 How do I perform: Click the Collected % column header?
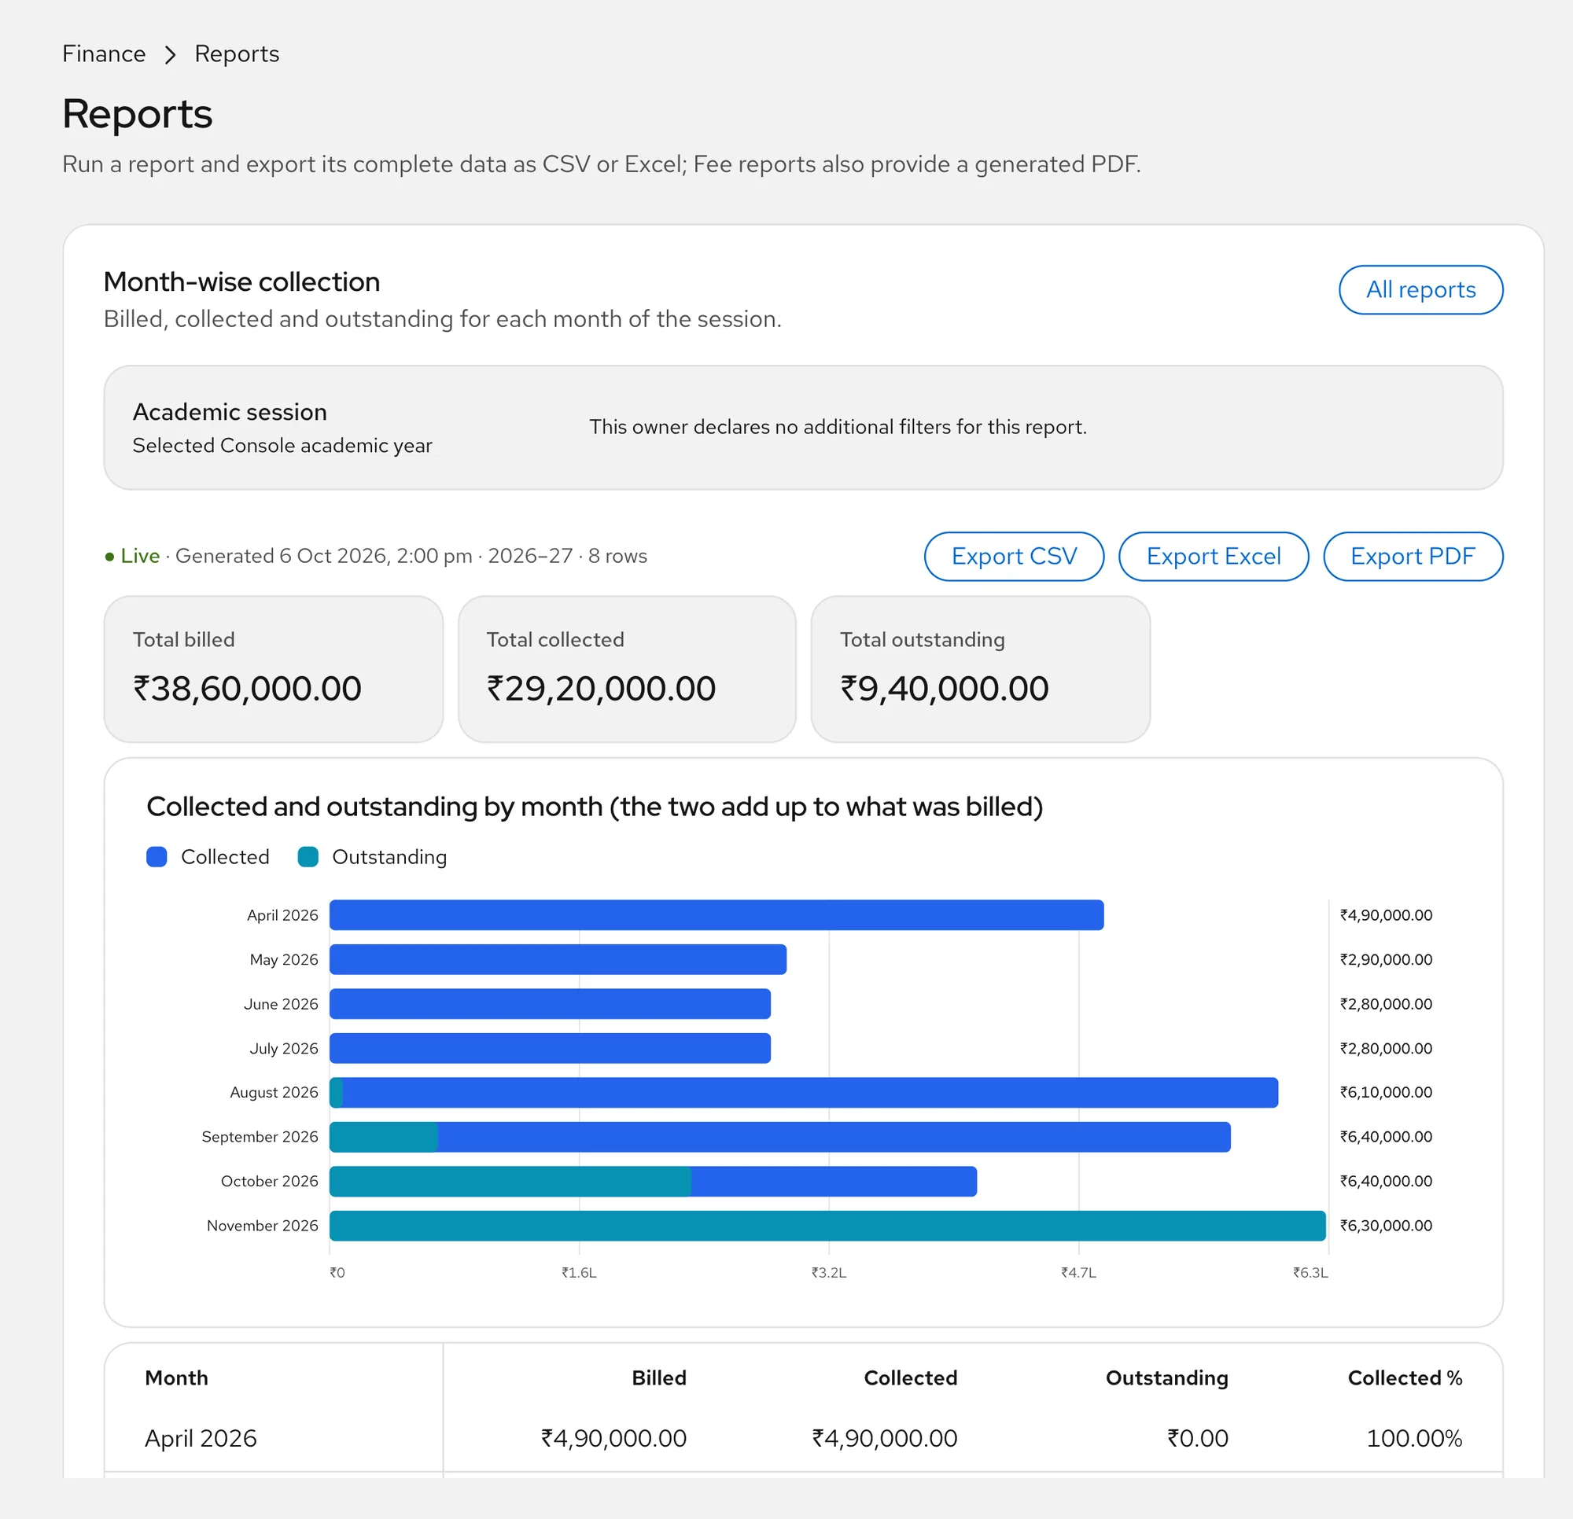(x=1405, y=1377)
